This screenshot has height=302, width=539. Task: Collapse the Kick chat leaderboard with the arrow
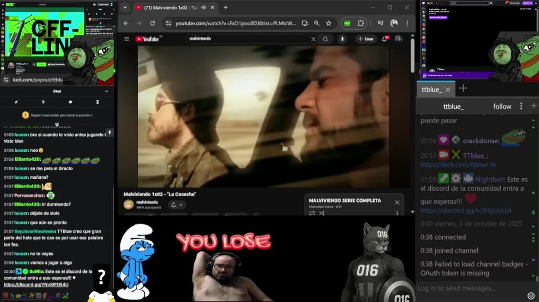pos(57,124)
